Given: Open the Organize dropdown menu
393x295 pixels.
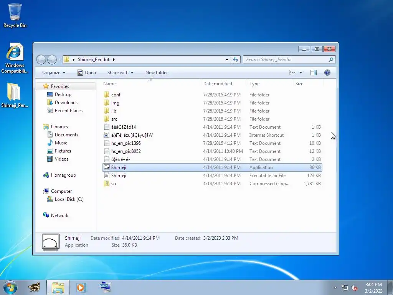Looking at the screenshot, I should coord(54,73).
